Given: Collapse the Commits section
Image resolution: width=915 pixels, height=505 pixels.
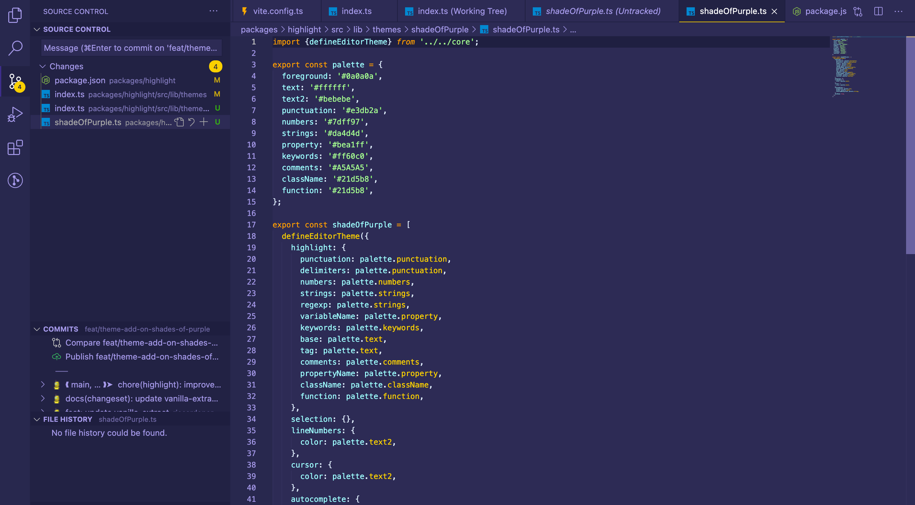Looking at the screenshot, I should coord(37,329).
